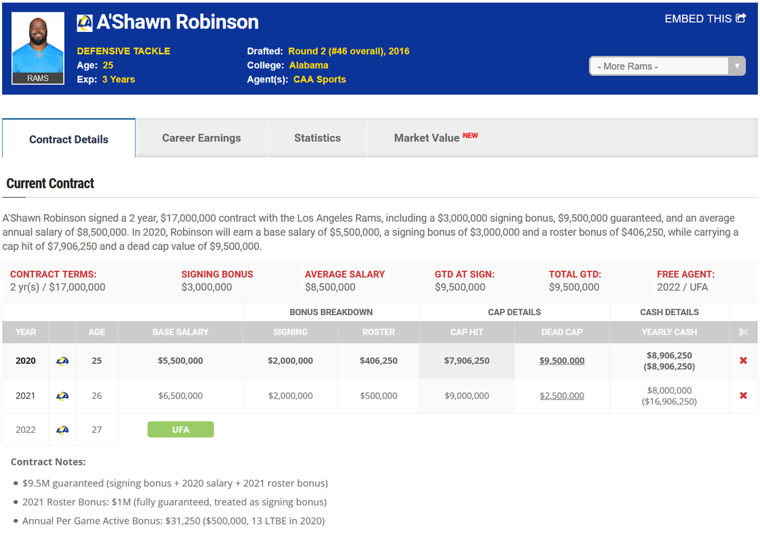The image size is (760, 542).
Task: Switch to Career Earnings tab
Action: tap(201, 138)
